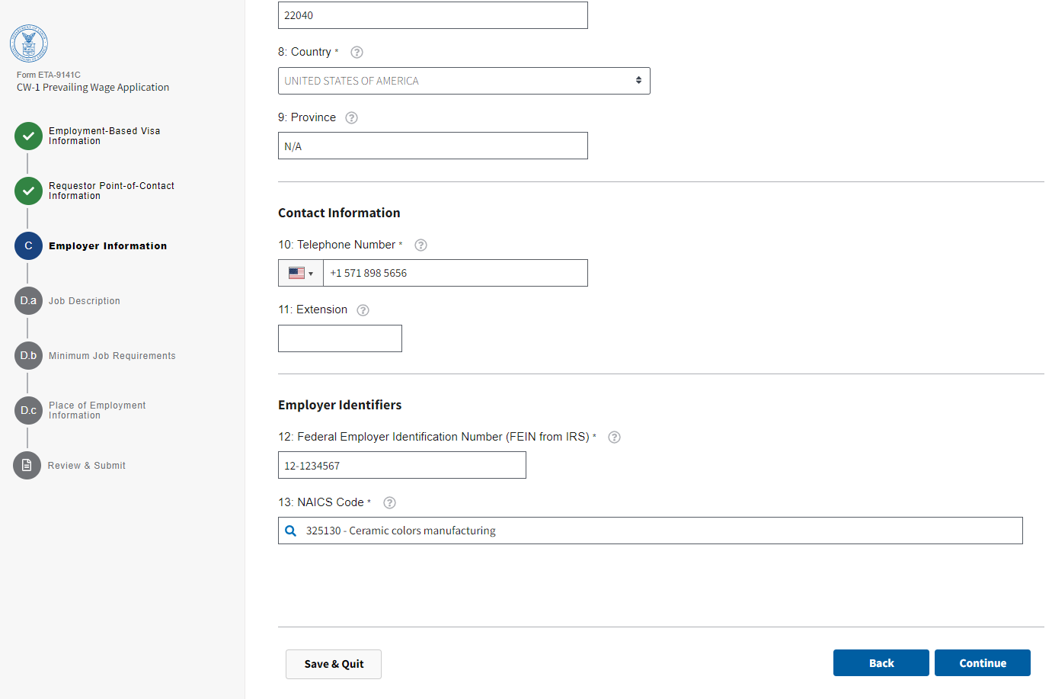
Task: Show help for Telephone Number field
Action: point(420,245)
